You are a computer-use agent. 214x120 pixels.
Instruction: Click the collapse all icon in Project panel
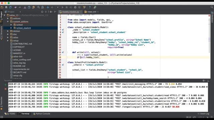46,12
